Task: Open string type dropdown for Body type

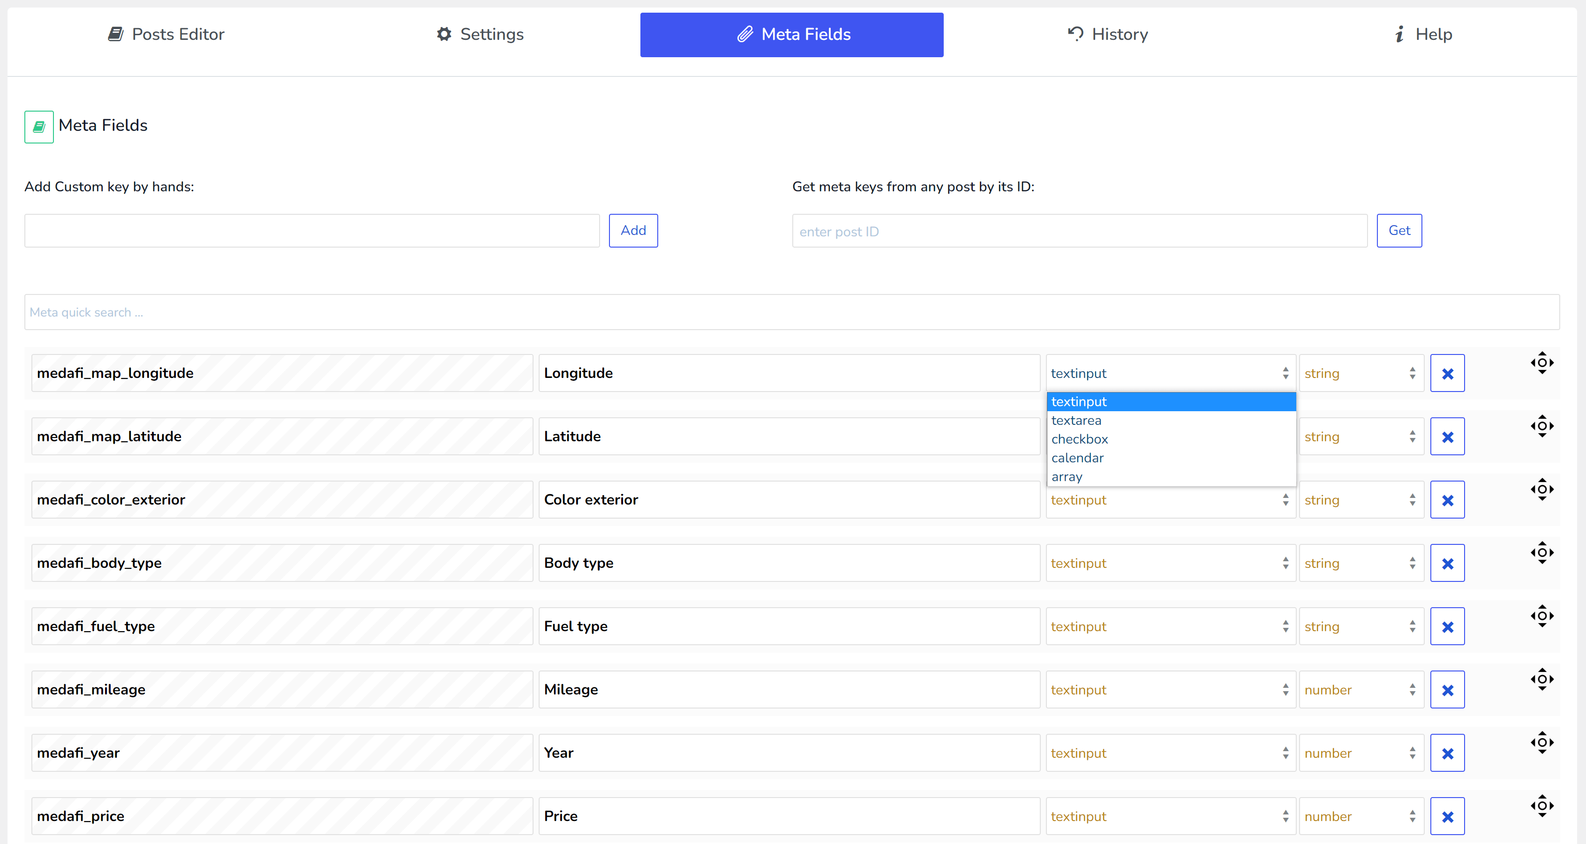Action: click(1361, 563)
